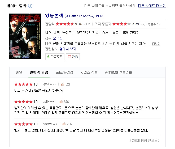Click the 다른 사이트 더보기 link
The image size is (175, 149).
pyautogui.click(x=152, y=6)
